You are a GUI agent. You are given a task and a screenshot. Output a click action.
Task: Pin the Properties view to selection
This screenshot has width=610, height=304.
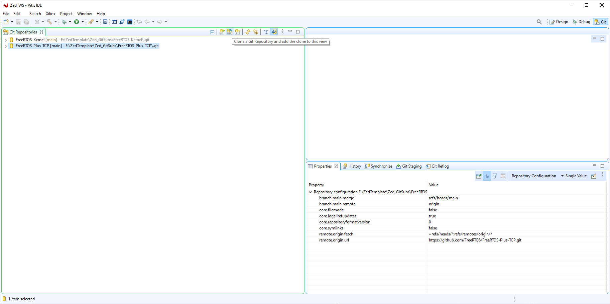click(479, 176)
